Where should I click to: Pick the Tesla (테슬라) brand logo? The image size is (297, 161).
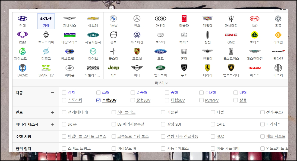click(x=184, y=18)
